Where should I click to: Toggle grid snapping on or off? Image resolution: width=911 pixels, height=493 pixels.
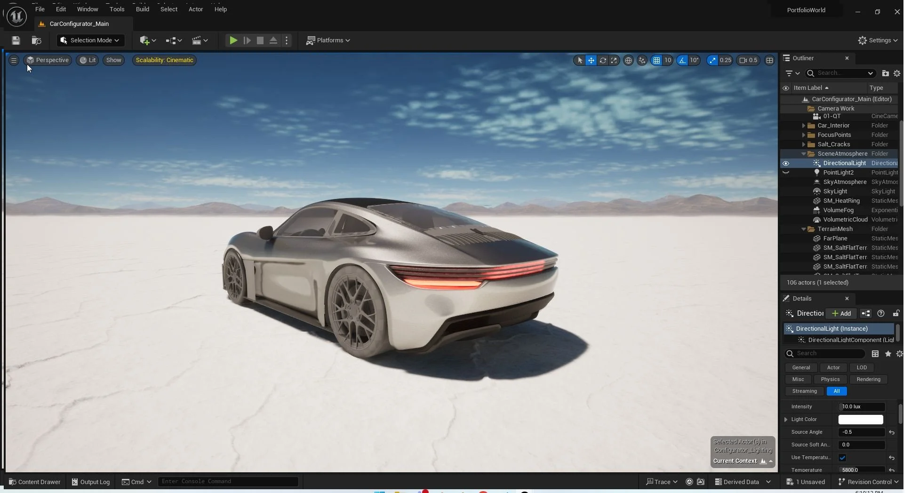(x=656, y=60)
